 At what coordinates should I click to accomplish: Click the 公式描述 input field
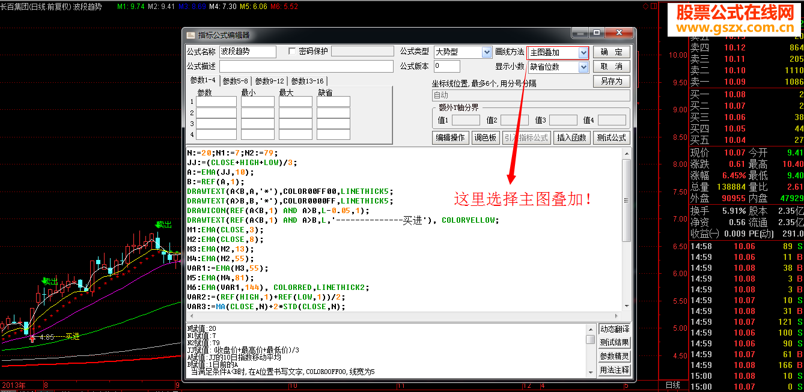point(306,66)
